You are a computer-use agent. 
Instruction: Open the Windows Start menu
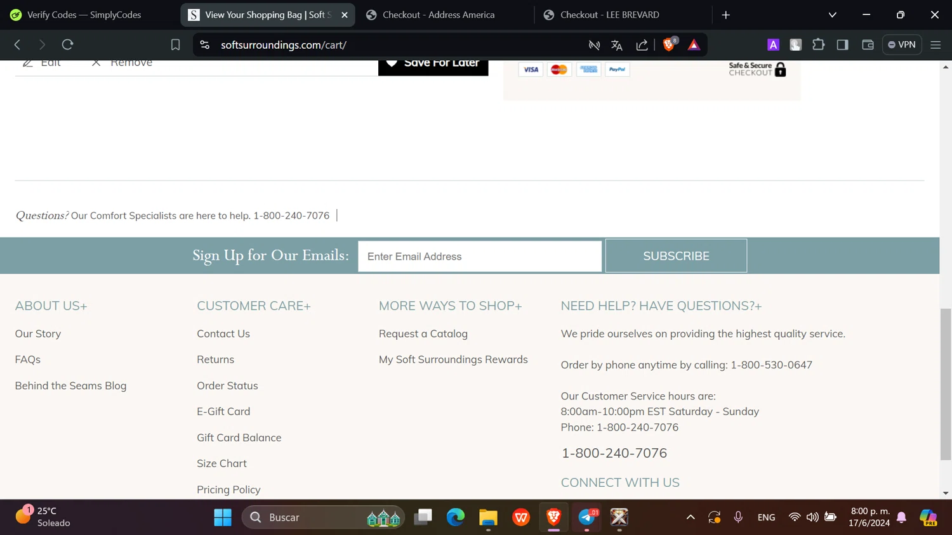(x=223, y=517)
